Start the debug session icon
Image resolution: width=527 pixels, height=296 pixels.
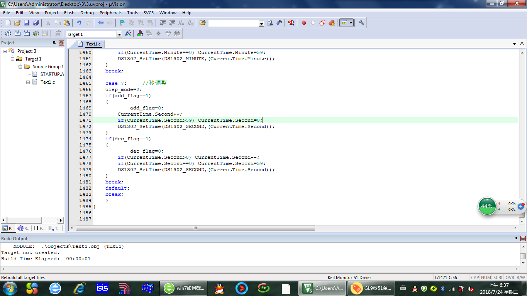pos(291,23)
